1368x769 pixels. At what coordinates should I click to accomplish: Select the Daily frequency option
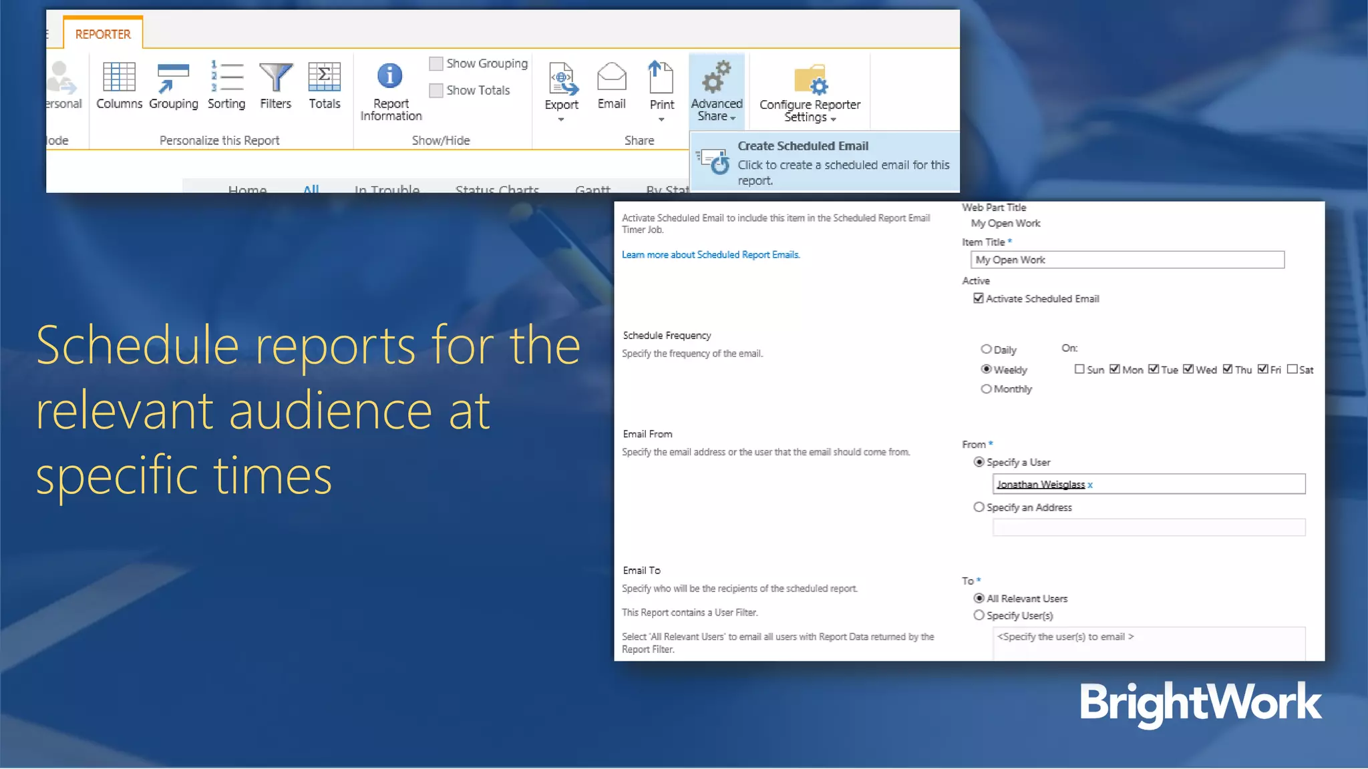pyautogui.click(x=986, y=349)
